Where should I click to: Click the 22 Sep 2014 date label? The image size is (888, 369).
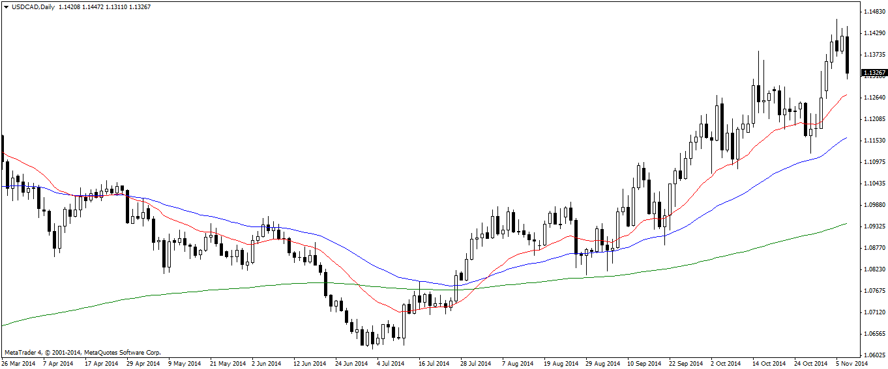click(687, 364)
